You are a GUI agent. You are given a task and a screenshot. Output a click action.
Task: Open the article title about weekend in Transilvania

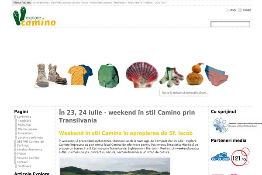coord(127,116)
